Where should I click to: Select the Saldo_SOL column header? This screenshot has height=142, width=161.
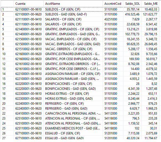click(132, 4)
